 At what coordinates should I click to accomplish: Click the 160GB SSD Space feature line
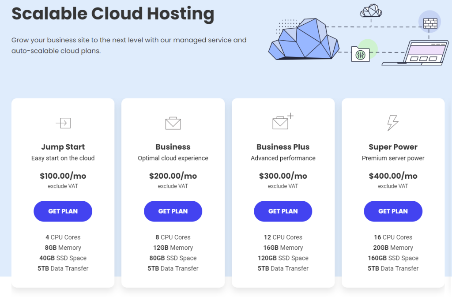pos(393,258)
